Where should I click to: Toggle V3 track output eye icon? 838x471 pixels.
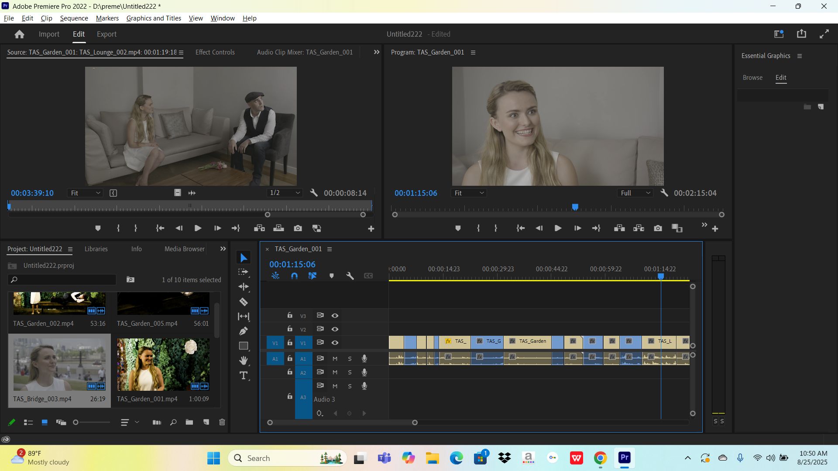tap(335, 316)
